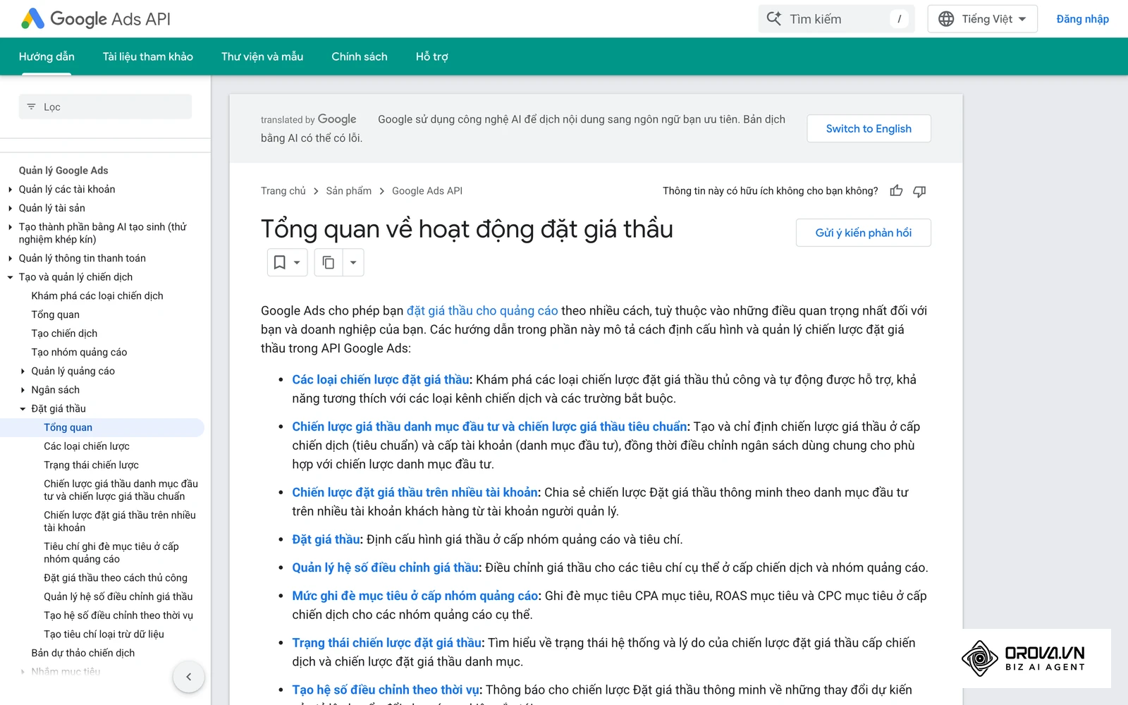The width and height of the screenshot is (1128, 705).
Task: Open Quản lý hệ số điều chỉnh giá thầu link
Action: [386, 568]
